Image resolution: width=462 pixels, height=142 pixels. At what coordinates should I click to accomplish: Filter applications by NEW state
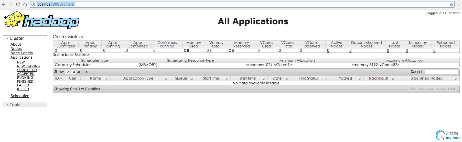[21, 62]
